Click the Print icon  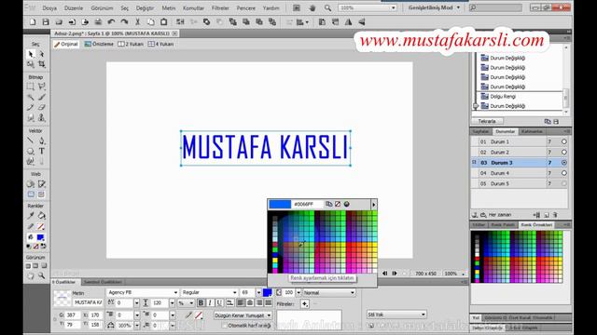pos(98,22)
